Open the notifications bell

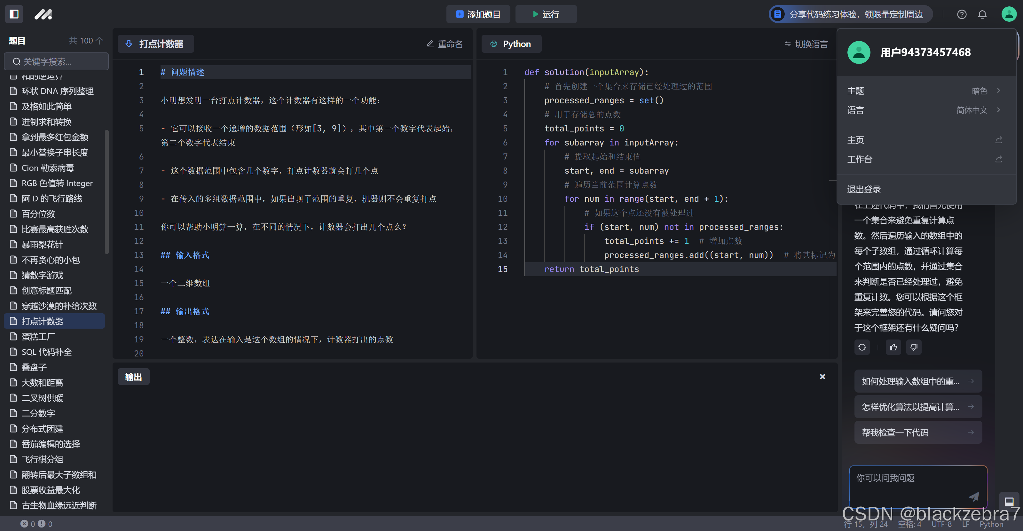point(982,15)
